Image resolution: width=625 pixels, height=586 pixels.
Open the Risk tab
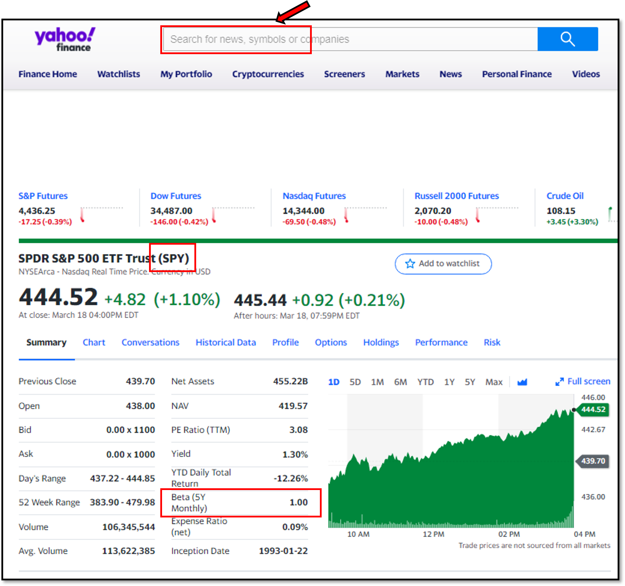pyautogui.click(x=492, y=342)
